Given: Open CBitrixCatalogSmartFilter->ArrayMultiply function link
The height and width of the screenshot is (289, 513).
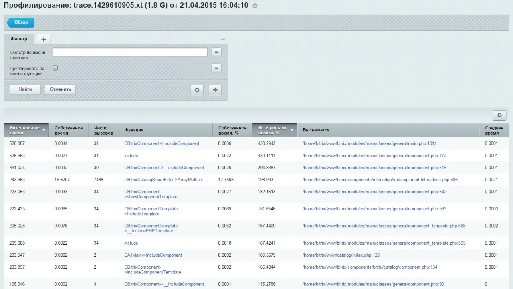Looking at the screenshot, I should tap(164, 180).
